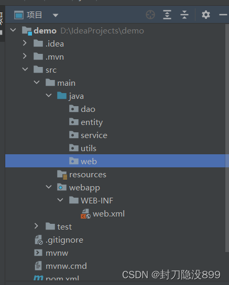The height and width of the screenshot is (285, 229).
Task: Open the project view mode dropdown arrow
Action: coord(56,15)
